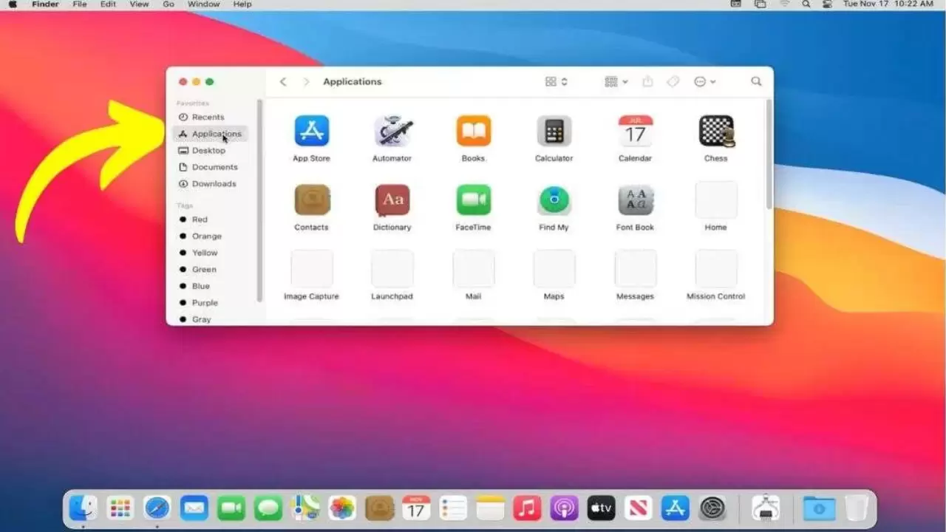Open the App Store icon in the Dock
This screenshot has width=946, height=532.
675,508
